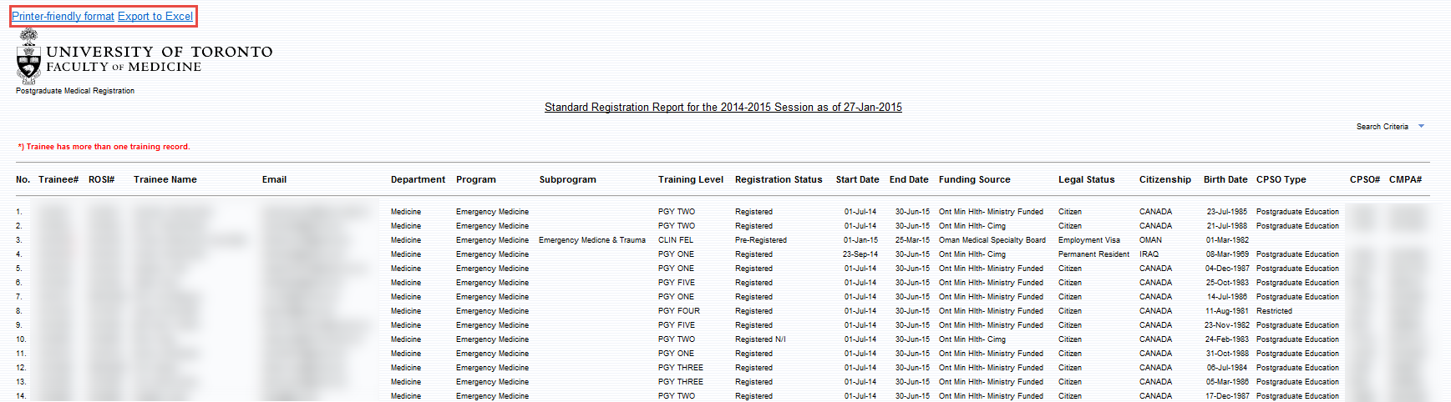Click the Printer-friendly format link
Screen dimensions: 1451x402
[x=63, y=17]
